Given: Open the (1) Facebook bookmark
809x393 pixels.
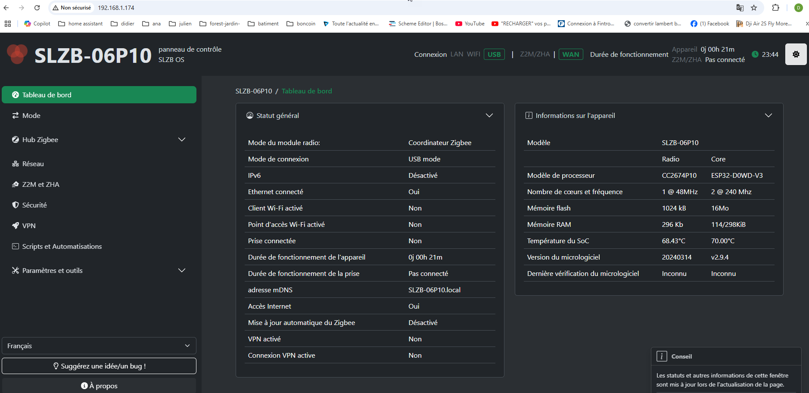Looking at the screenshot, I should [x=710, y=24].
